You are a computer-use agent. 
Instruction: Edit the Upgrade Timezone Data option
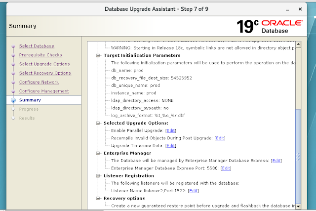[x=171, y=146]
